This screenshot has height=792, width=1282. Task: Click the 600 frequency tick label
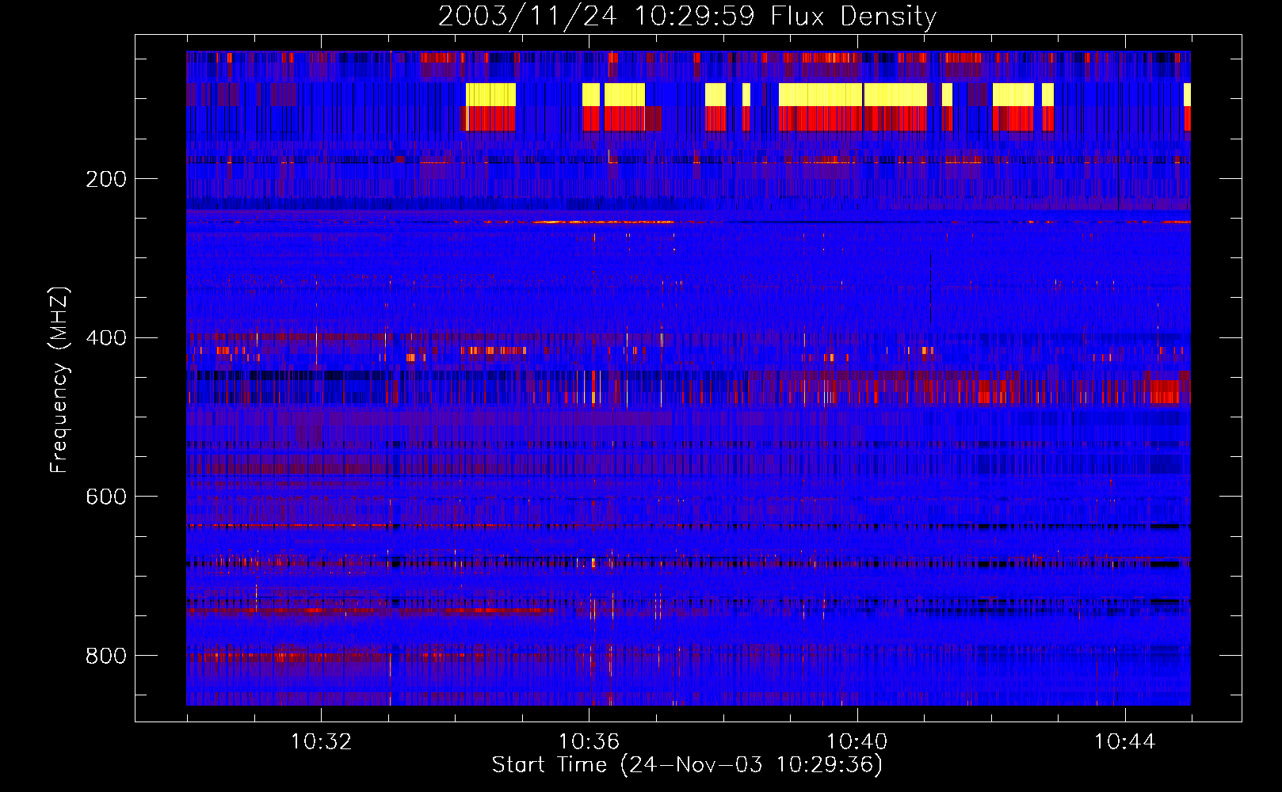point(106,497)
